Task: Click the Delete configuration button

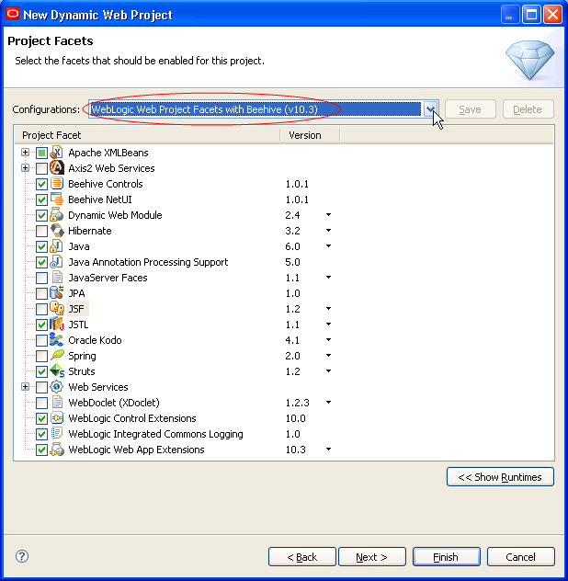Action: coord(528,109)
